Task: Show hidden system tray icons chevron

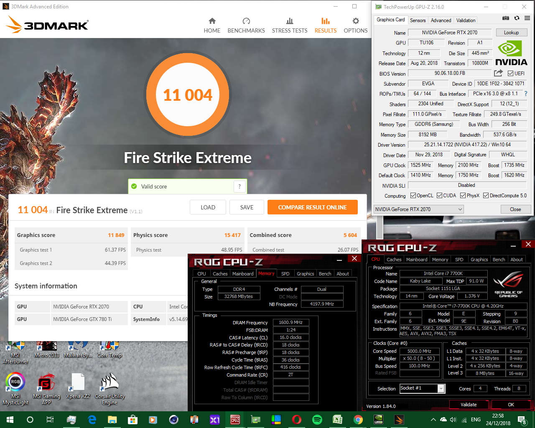Action: 433,420
